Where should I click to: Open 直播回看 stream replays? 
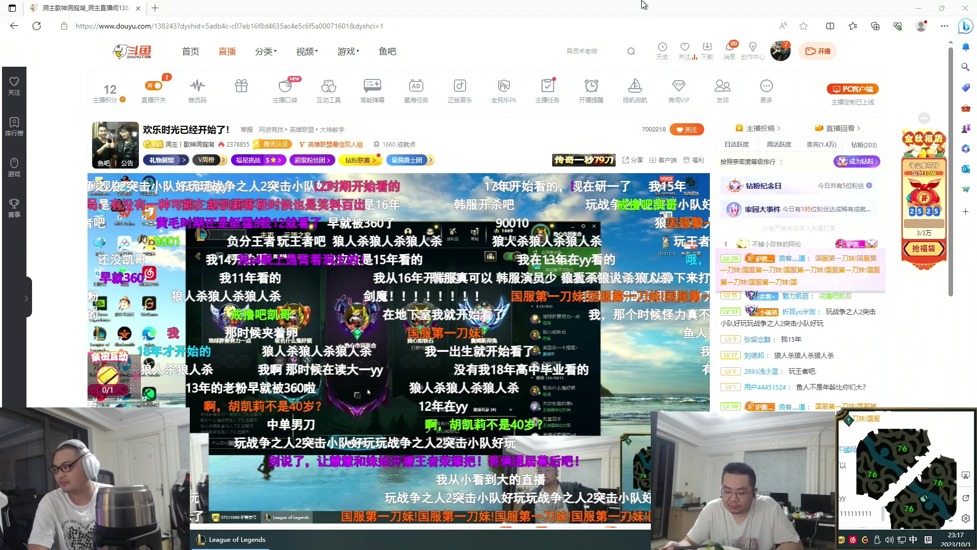[838, 128]
